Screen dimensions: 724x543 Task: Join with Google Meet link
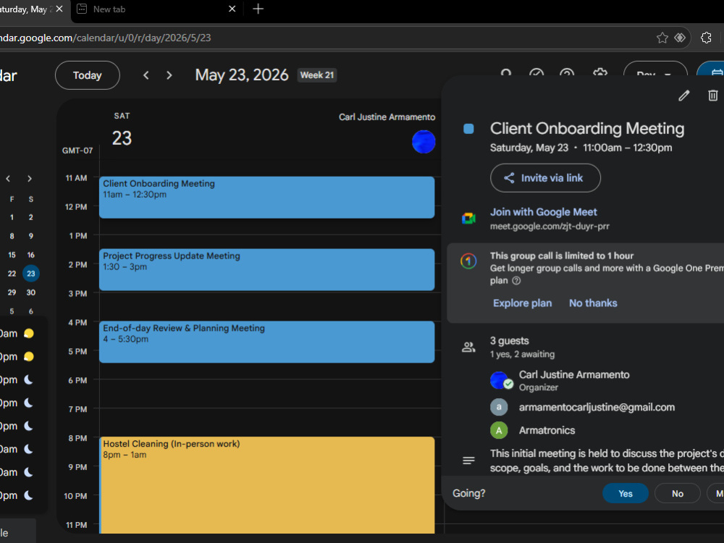click(544, 212)
